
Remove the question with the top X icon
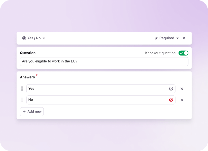pos(184,38)
